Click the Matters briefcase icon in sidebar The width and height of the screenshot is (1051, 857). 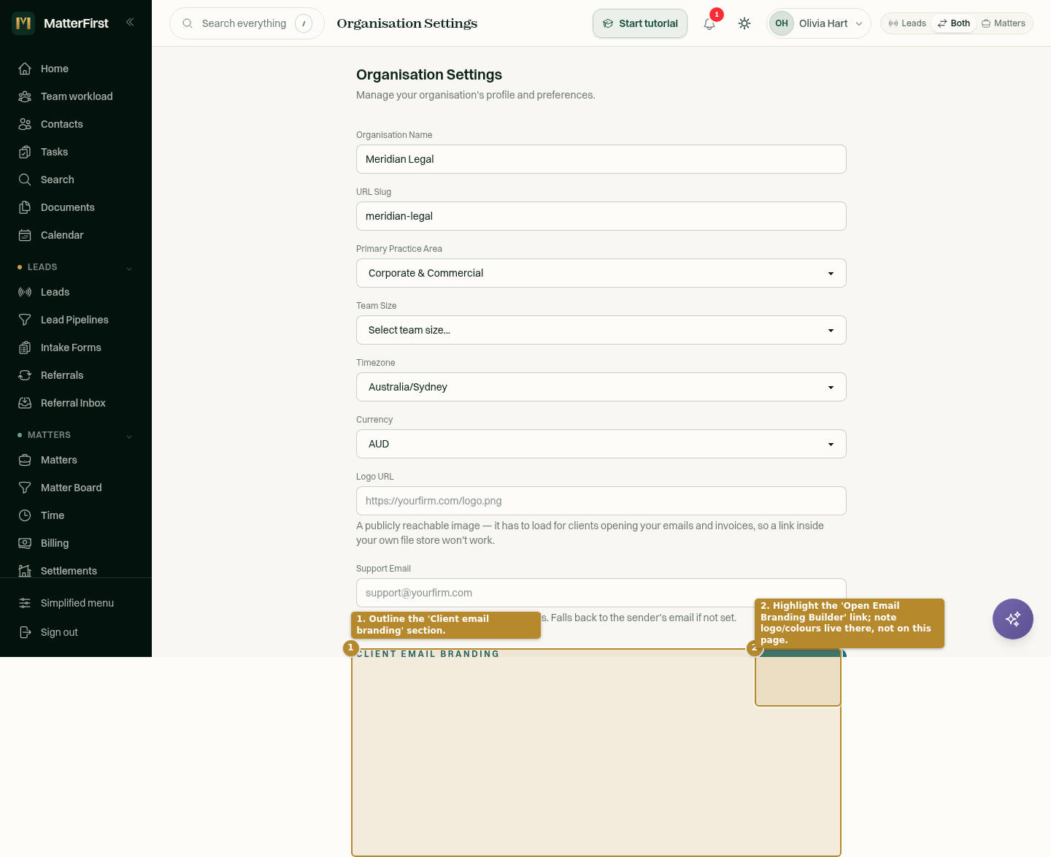tap(25, 460)
